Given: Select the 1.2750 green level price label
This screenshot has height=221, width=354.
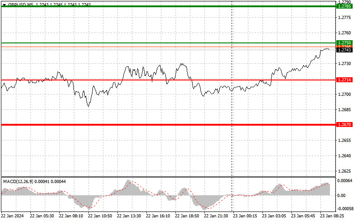Looking at the screenshot, I should tap(344, 43).
